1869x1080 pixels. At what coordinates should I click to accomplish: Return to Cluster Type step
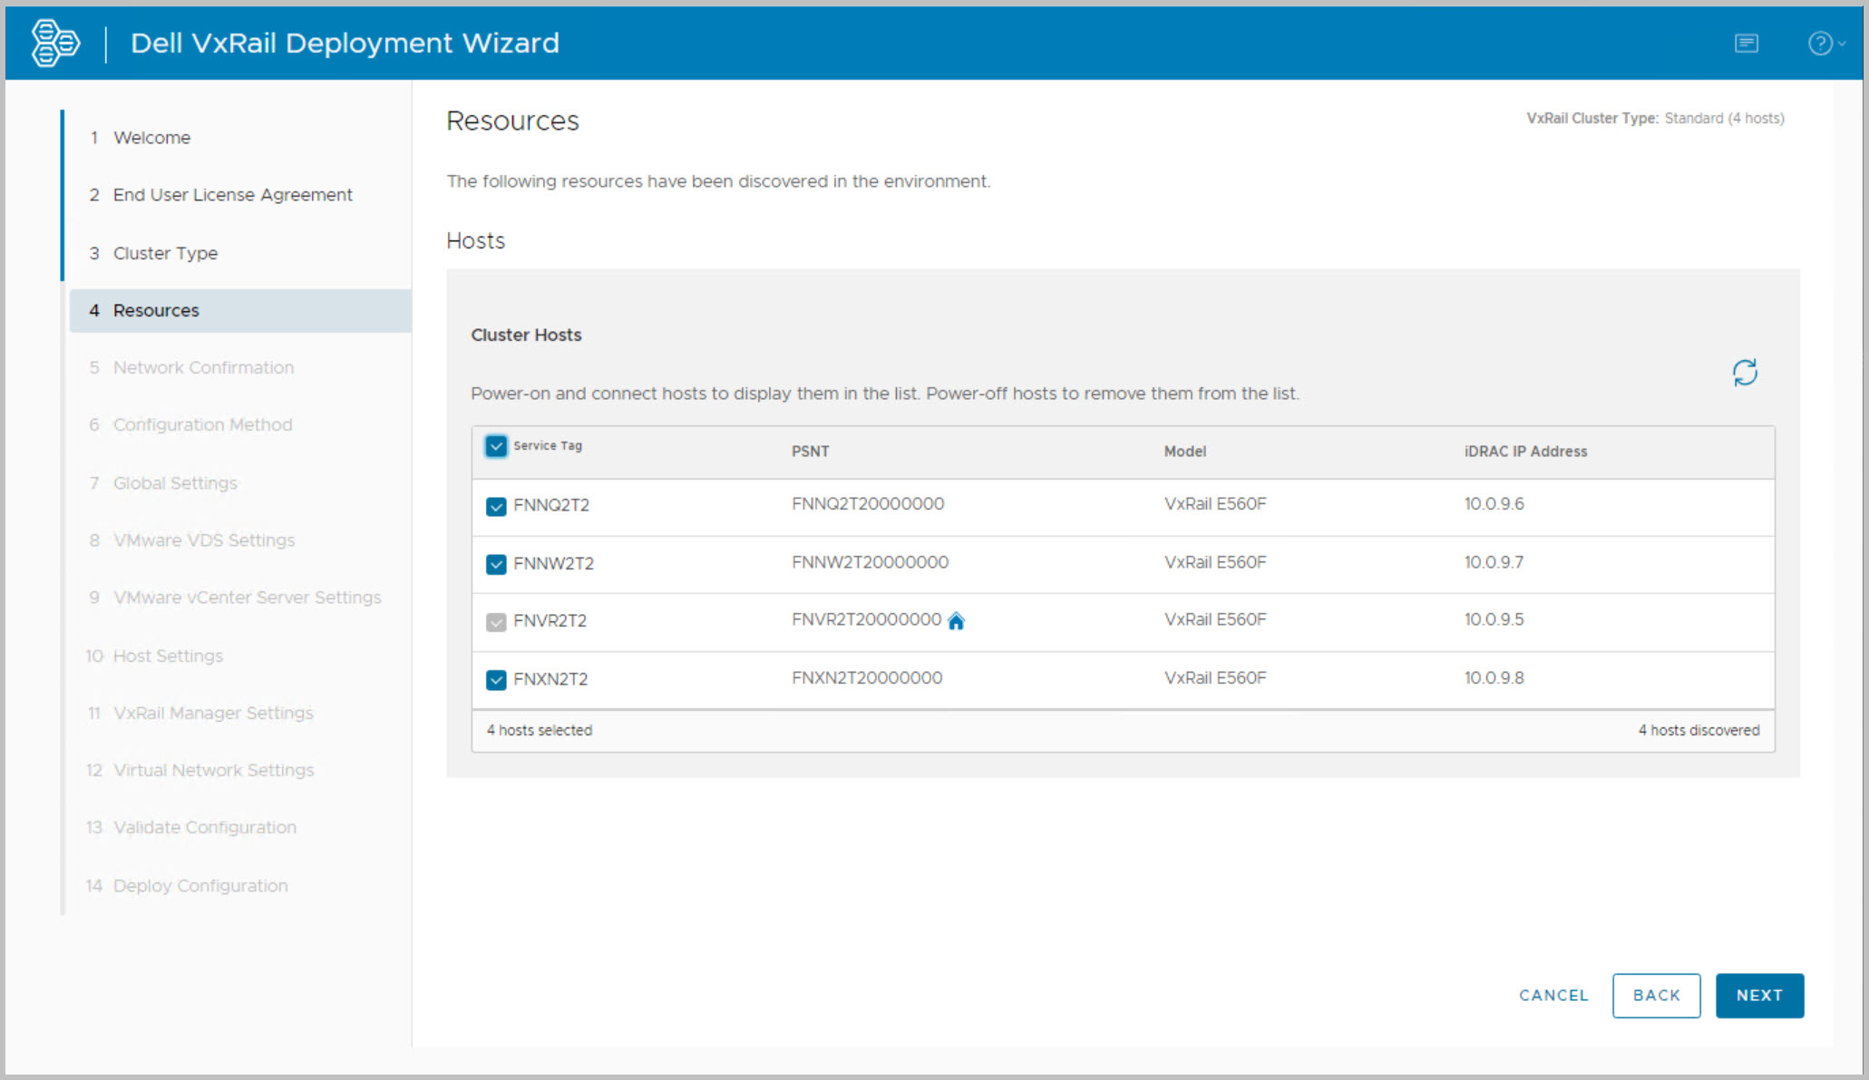[x=165, y=253]
